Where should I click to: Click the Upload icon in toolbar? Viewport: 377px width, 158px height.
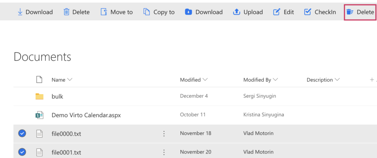237,12
